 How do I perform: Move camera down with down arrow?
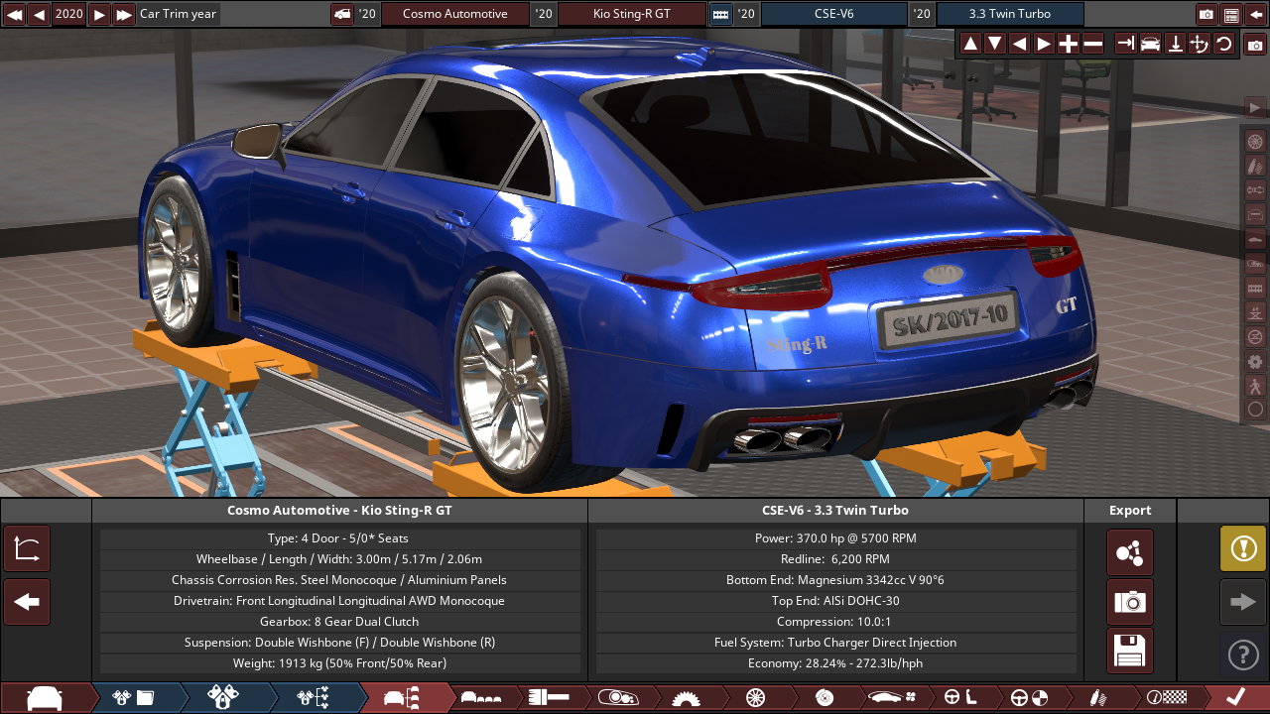coord(994,44)
